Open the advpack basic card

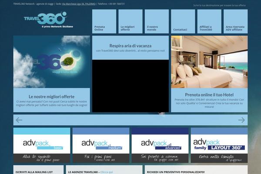pos(42,145)
